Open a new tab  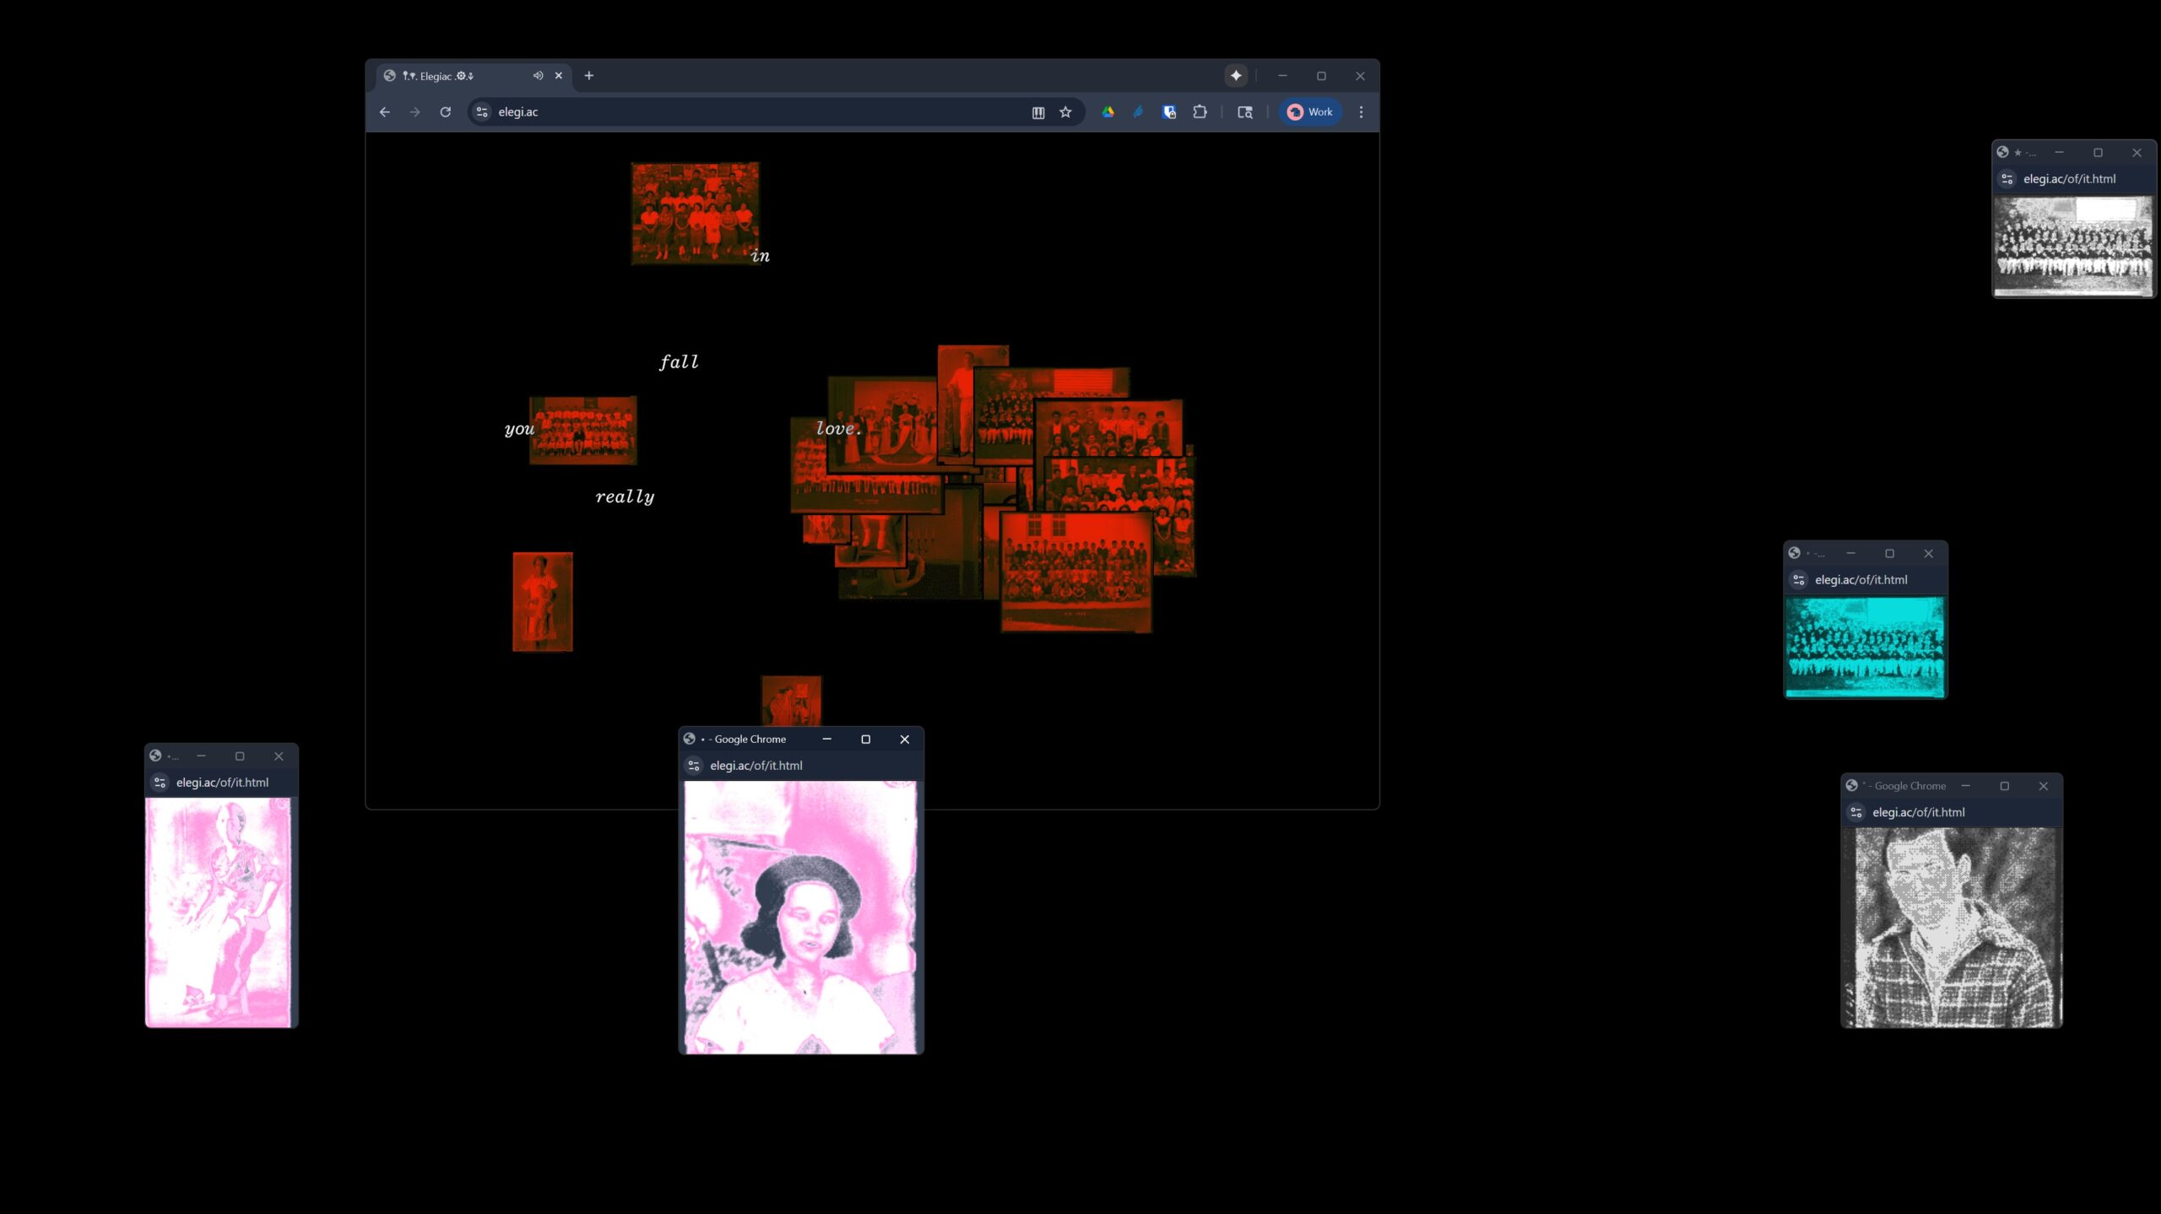589,75
